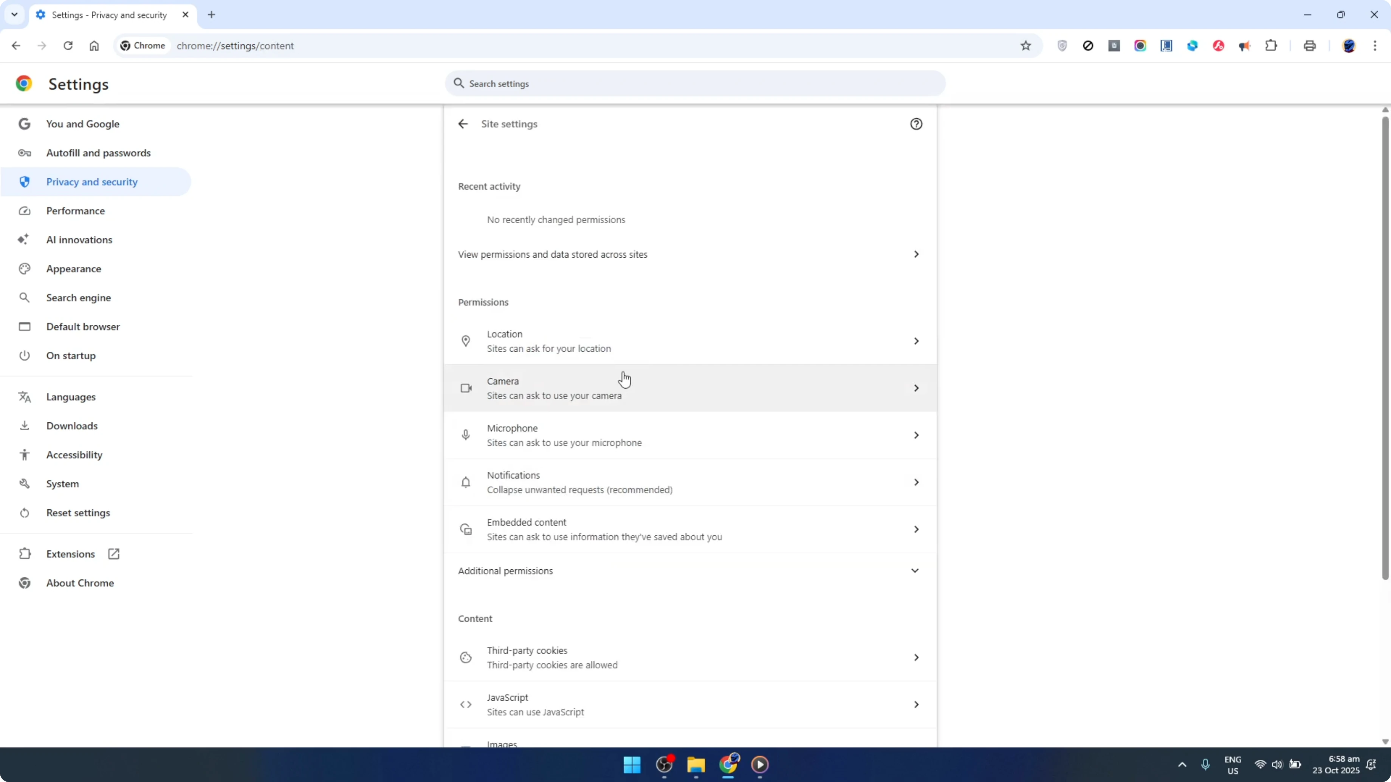The height and width of the screenshot is (782, 1391).
Task: Open the Extensions puzzle icon in toolbar
Action: pyautogui.click(x=1271, y=46)
